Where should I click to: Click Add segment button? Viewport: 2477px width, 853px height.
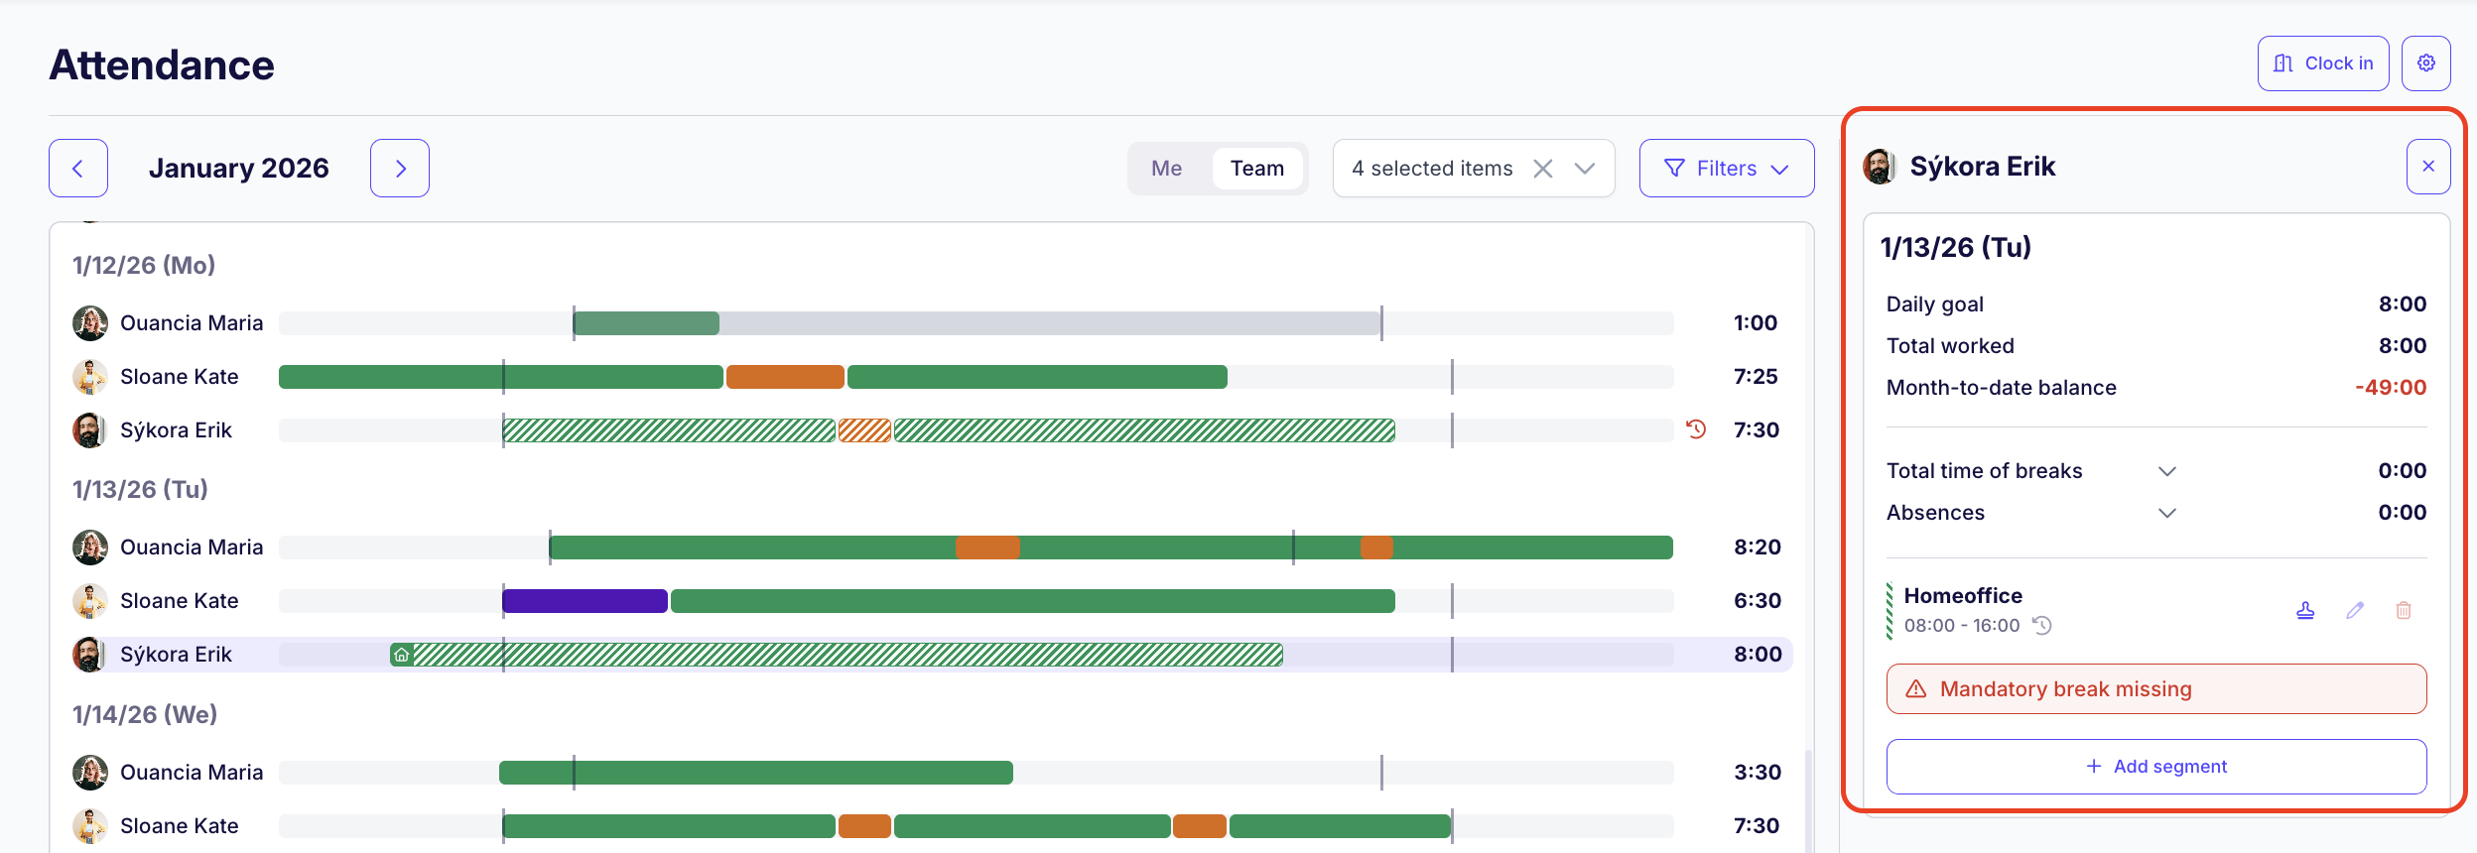(x=2155, y=767)
